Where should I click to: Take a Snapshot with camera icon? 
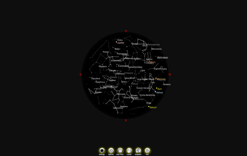point(138,150)
